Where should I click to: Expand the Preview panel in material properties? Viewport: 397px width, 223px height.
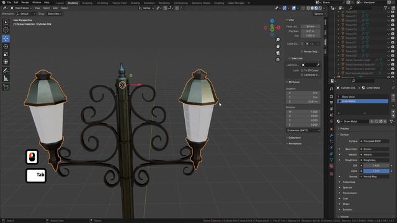pos(344,129)
